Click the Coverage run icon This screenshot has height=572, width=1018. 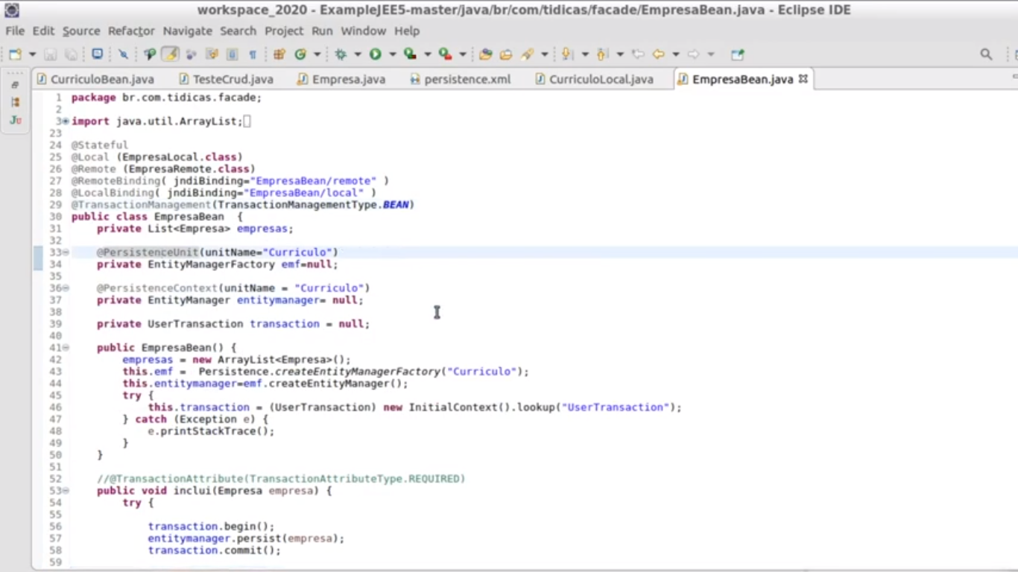[x=410, y=54]
